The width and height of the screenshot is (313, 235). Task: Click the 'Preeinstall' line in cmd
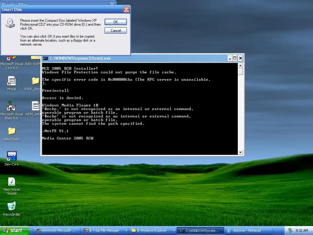pos(55,91)
